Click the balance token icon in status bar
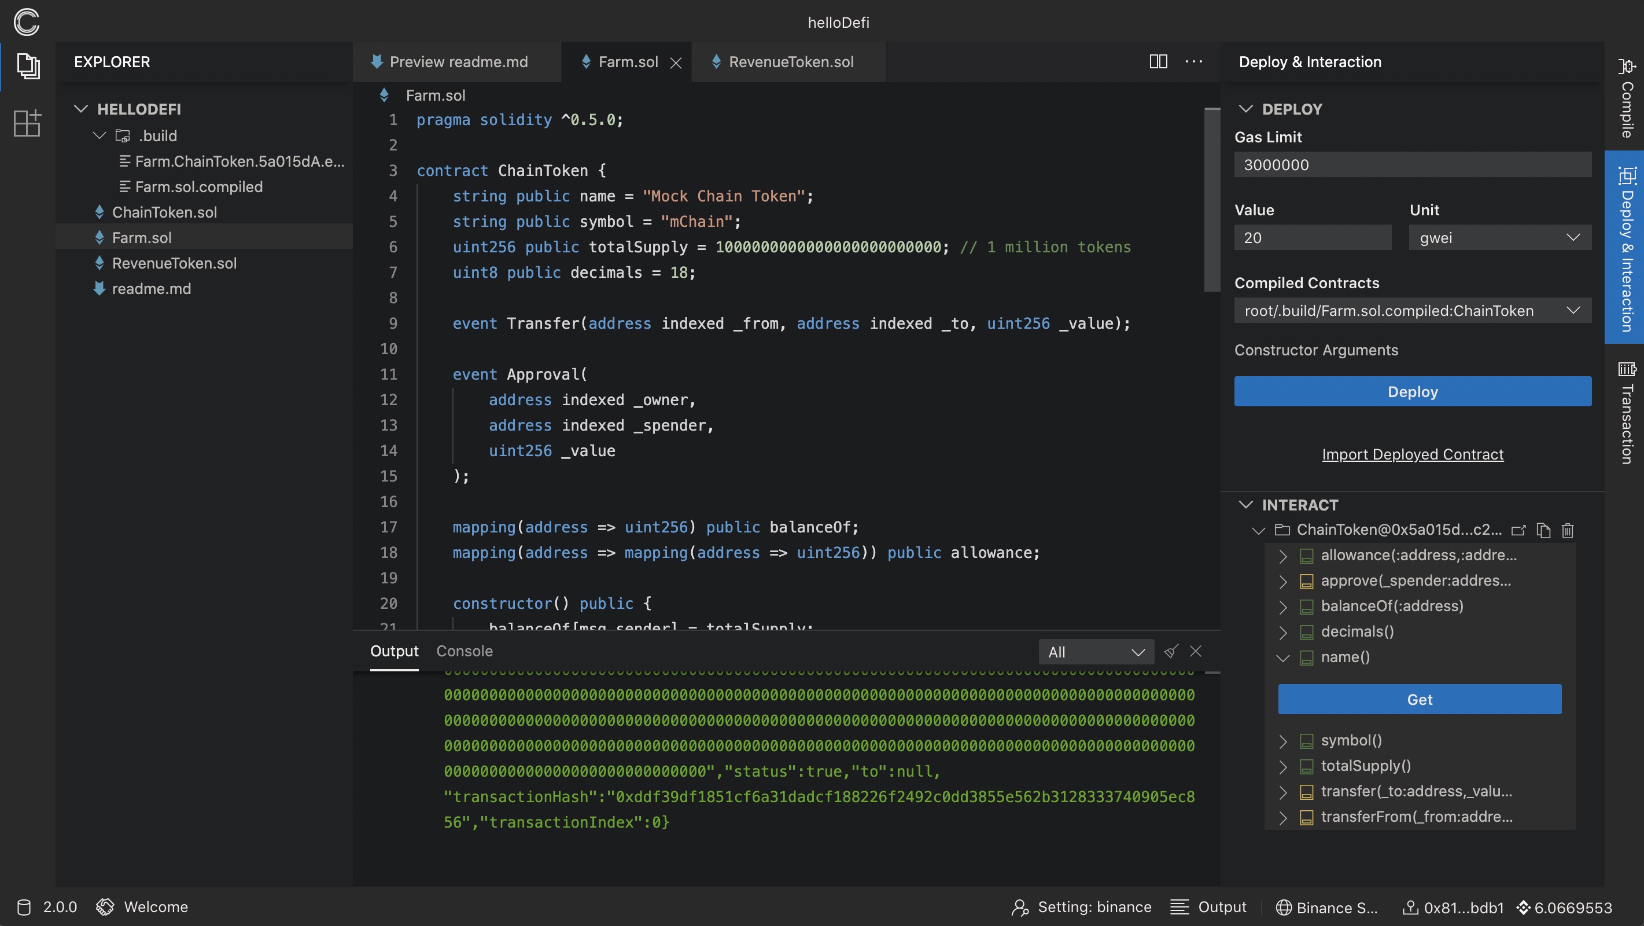The image size is (1644, 926). 1523,907
